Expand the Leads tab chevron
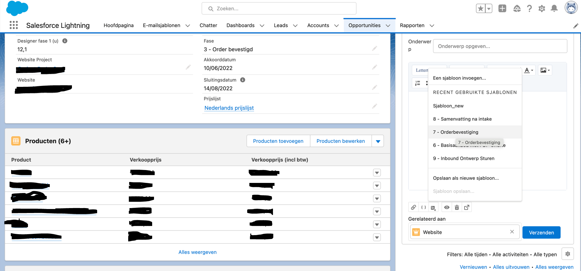581x271 pixels. point(295,26)
